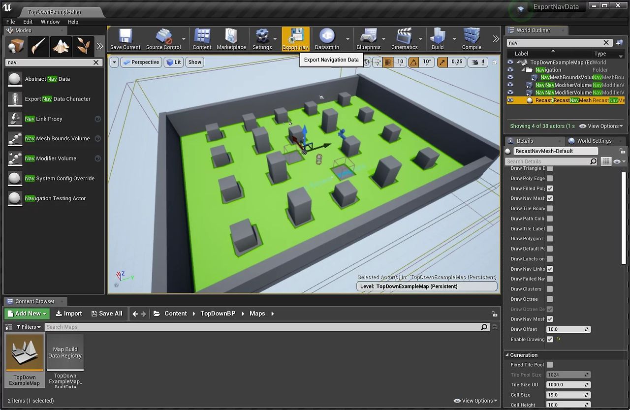The height and width of the screenshot is (410, 630).
Task: Click the camera speed icon in viewport
Action: pos(475,62)
